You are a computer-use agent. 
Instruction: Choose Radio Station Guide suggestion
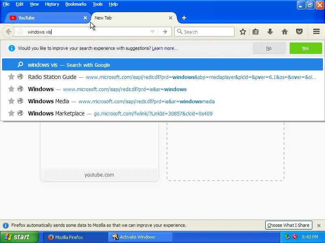[162, 77]
